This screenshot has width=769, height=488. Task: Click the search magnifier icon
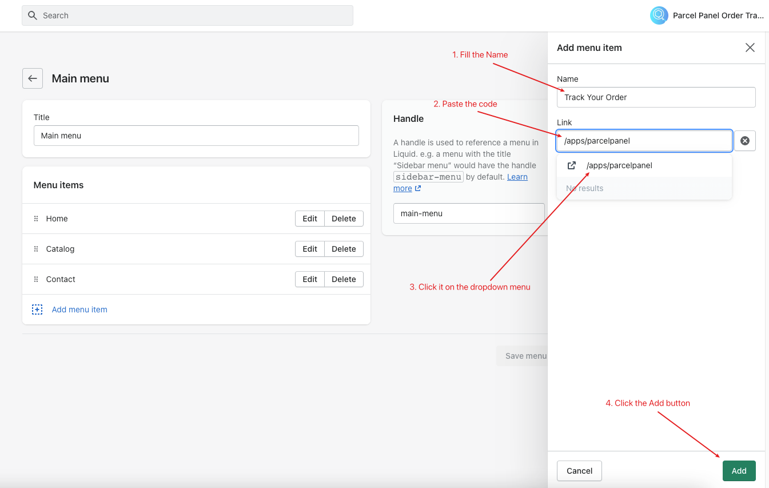[33, 15]
